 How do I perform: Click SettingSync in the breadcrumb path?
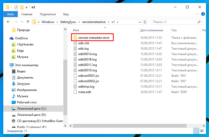[x=67, y=22]
